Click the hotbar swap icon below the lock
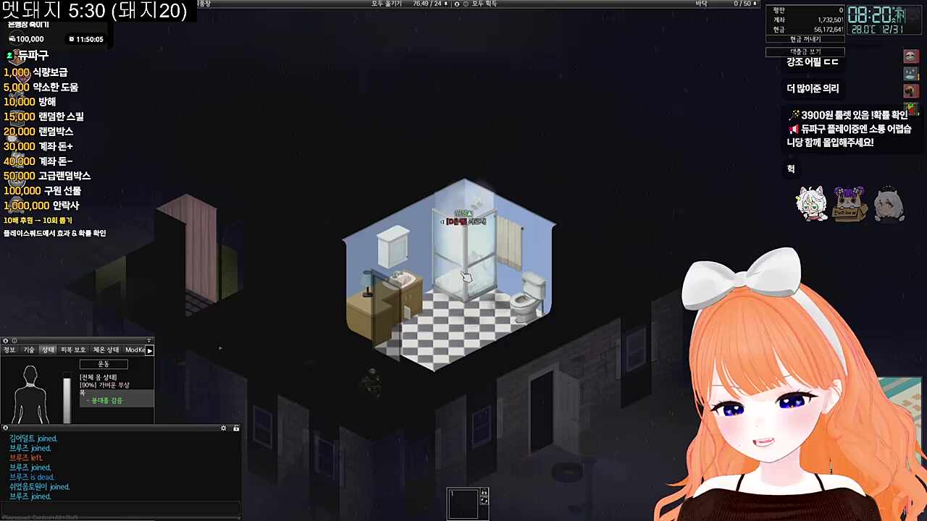The image size is (927, 521). click(x=485, y=501)
